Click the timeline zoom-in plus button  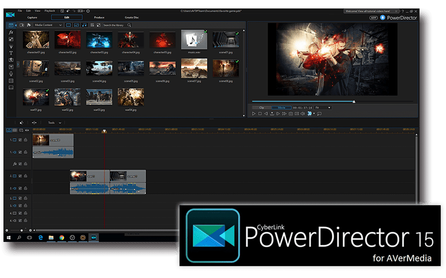coord(30,230)
